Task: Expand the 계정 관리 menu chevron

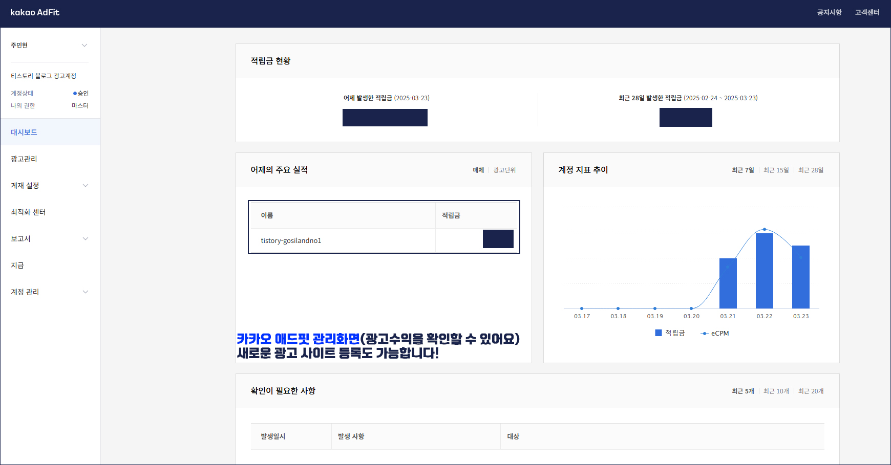Action: [x=86, y=292]
